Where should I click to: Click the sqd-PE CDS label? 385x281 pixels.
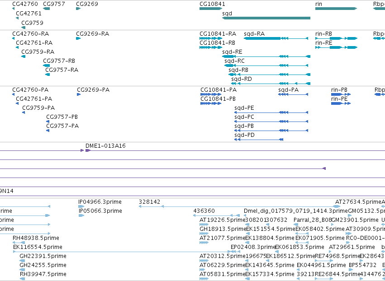click(x=244, y=108)
